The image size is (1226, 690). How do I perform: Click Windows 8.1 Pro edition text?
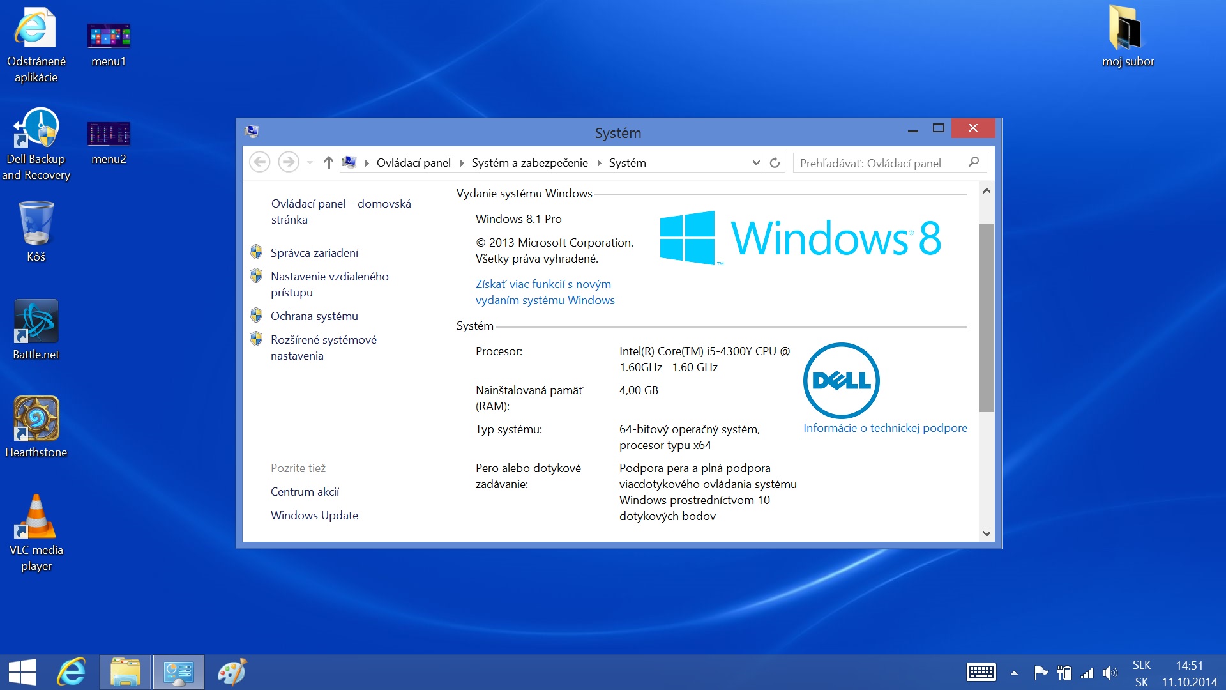point(518,218)
